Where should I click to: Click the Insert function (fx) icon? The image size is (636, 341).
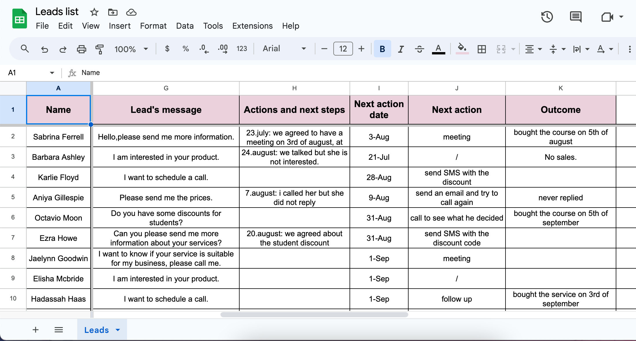[72, 73]
